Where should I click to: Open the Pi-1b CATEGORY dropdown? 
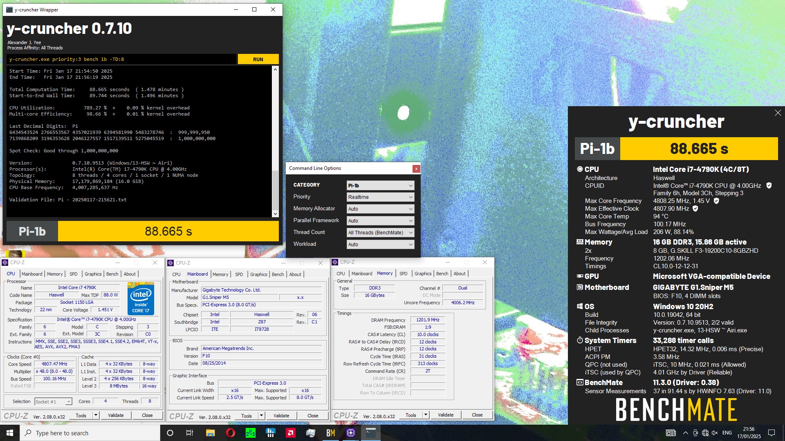pos(380,185)
